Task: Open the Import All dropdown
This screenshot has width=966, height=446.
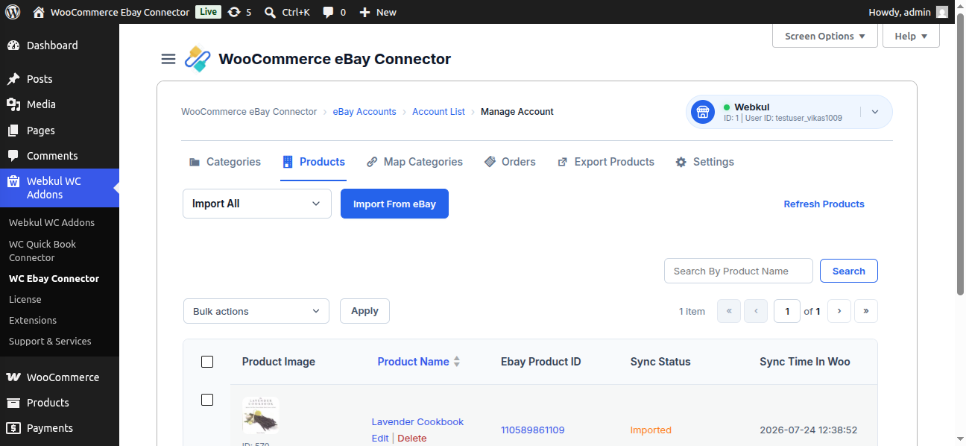Action: (257, 204)
